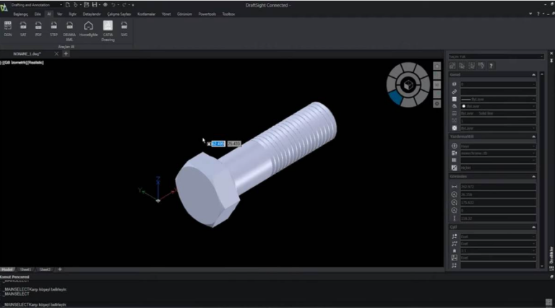555x308 pixels.
Task: Choose the STEP import icon
Action: (x=53, y=27)
